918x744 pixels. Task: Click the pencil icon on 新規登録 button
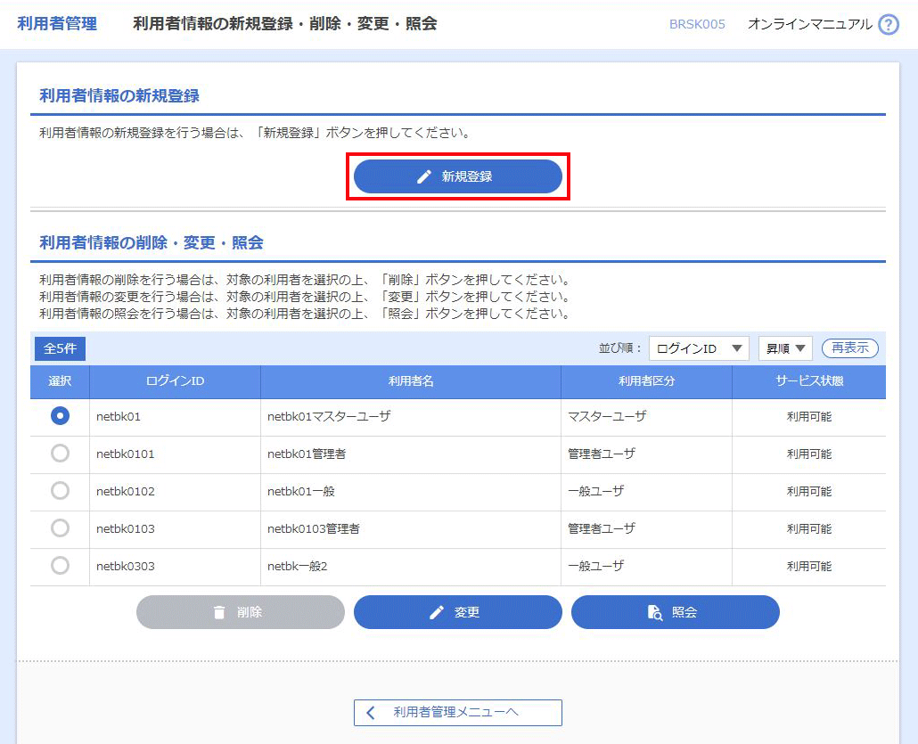point(424,176)
